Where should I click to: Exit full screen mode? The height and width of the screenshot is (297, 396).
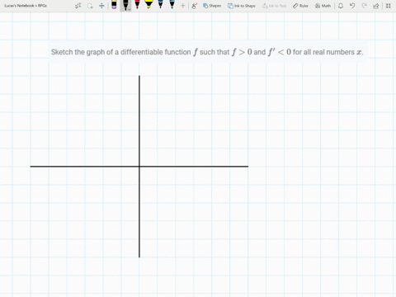click(389, 6)
